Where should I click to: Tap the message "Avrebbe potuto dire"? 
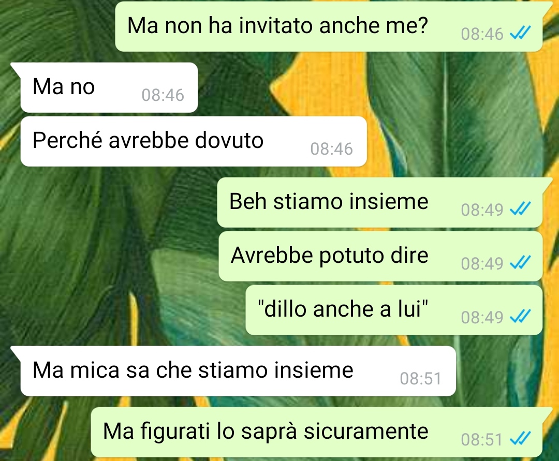(380, 256)
